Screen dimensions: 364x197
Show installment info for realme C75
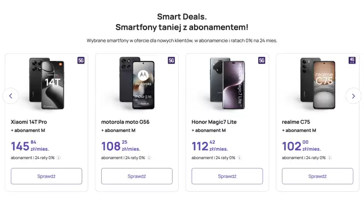[330, 158]
